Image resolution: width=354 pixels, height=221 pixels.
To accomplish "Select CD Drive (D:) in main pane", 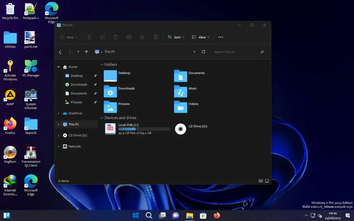I will (191, 129).
